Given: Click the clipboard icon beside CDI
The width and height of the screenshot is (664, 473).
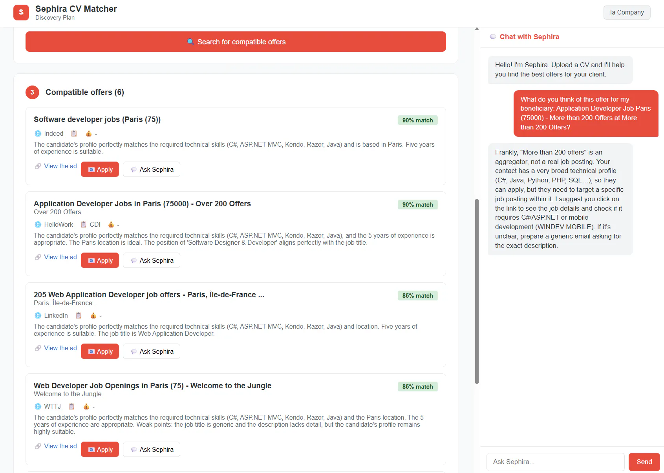Looking at the screenshot, I should (84, 225).
